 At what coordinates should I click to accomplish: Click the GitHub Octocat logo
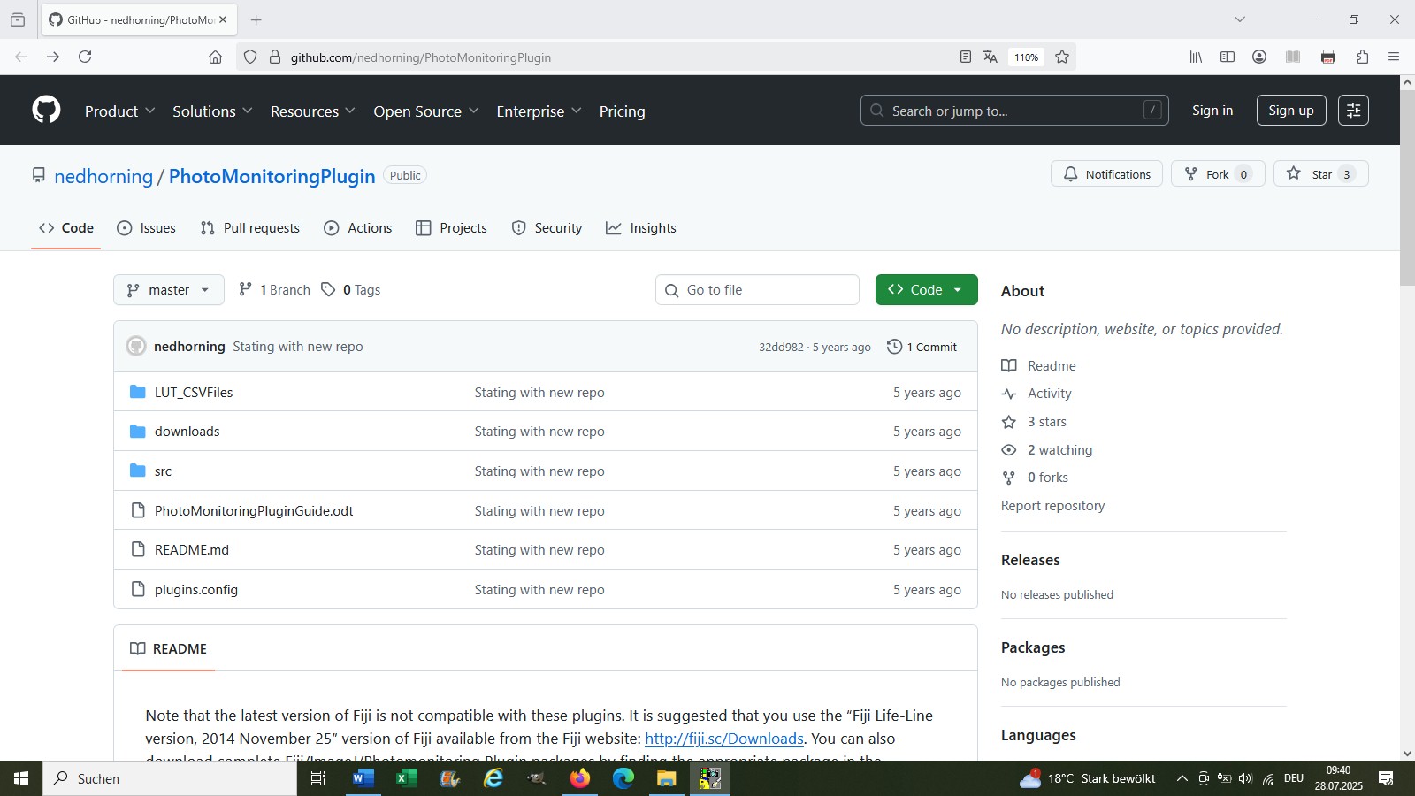(46, 111)
